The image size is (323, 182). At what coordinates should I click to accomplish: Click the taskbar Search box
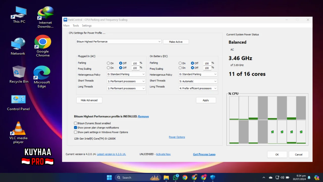click(138, 177)
